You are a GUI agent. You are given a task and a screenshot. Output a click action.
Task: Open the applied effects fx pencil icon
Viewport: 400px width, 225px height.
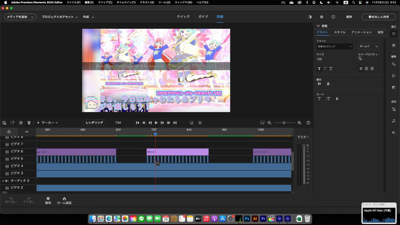[394, 64]
